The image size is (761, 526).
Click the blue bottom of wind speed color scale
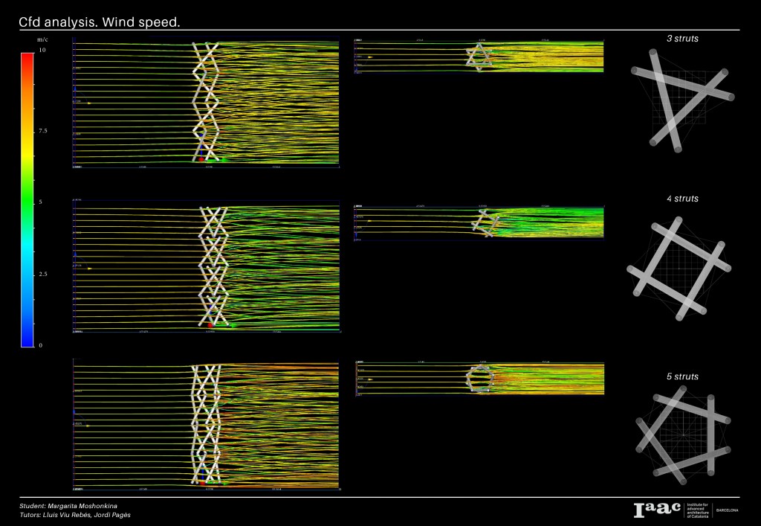(x=27, y=339)
